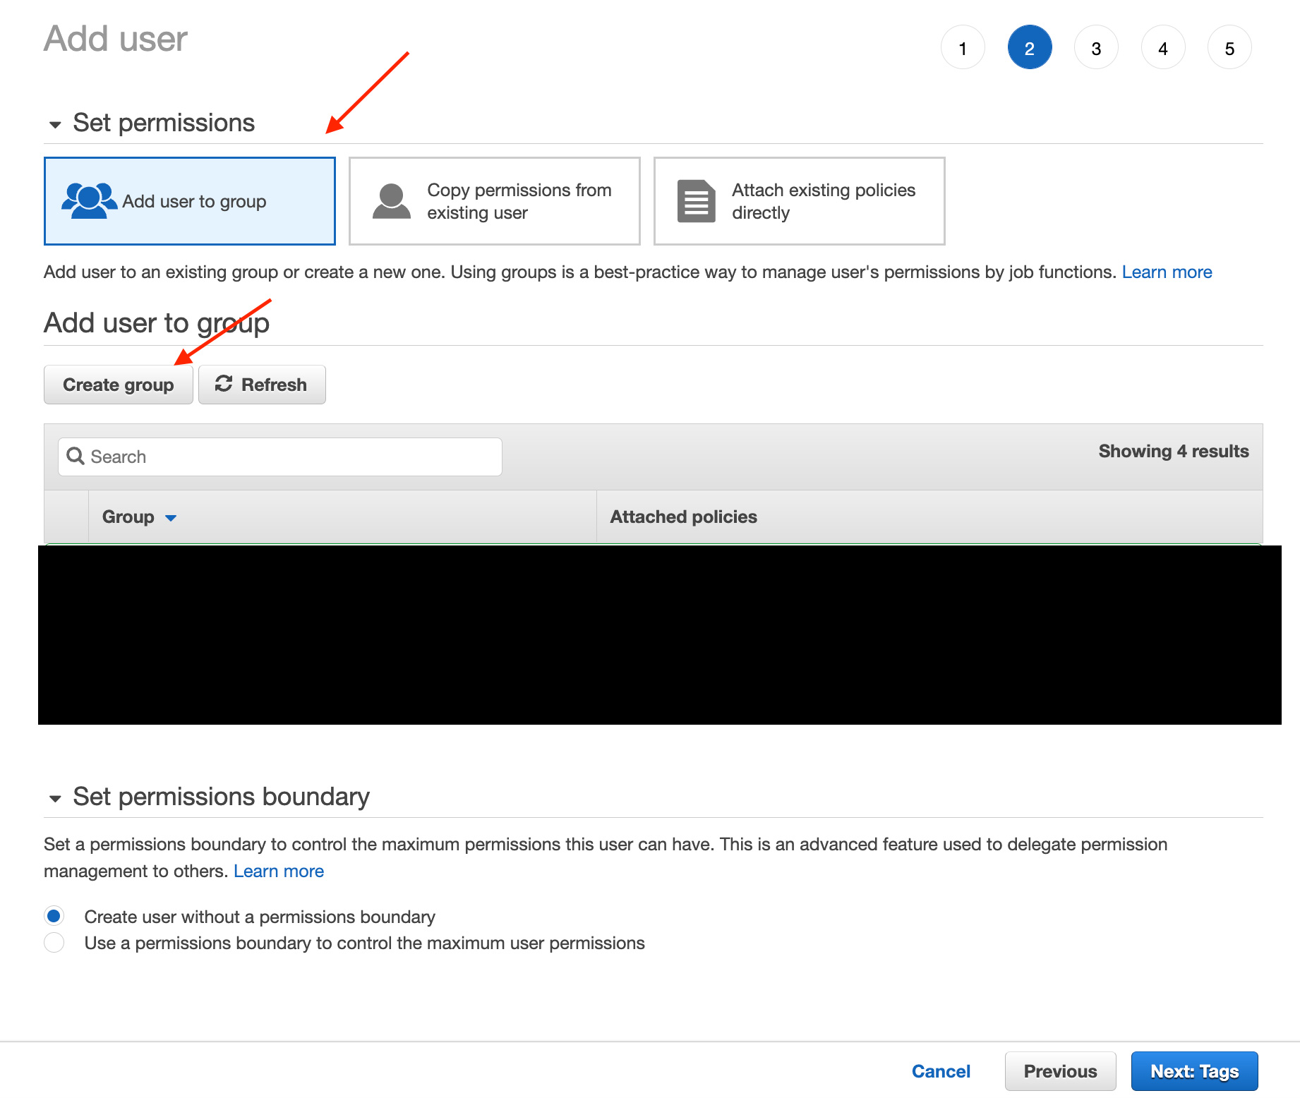Click the policy document icon
Image resolution: width=1300 pixels, height=1098 pixels.
coord(696,201)
